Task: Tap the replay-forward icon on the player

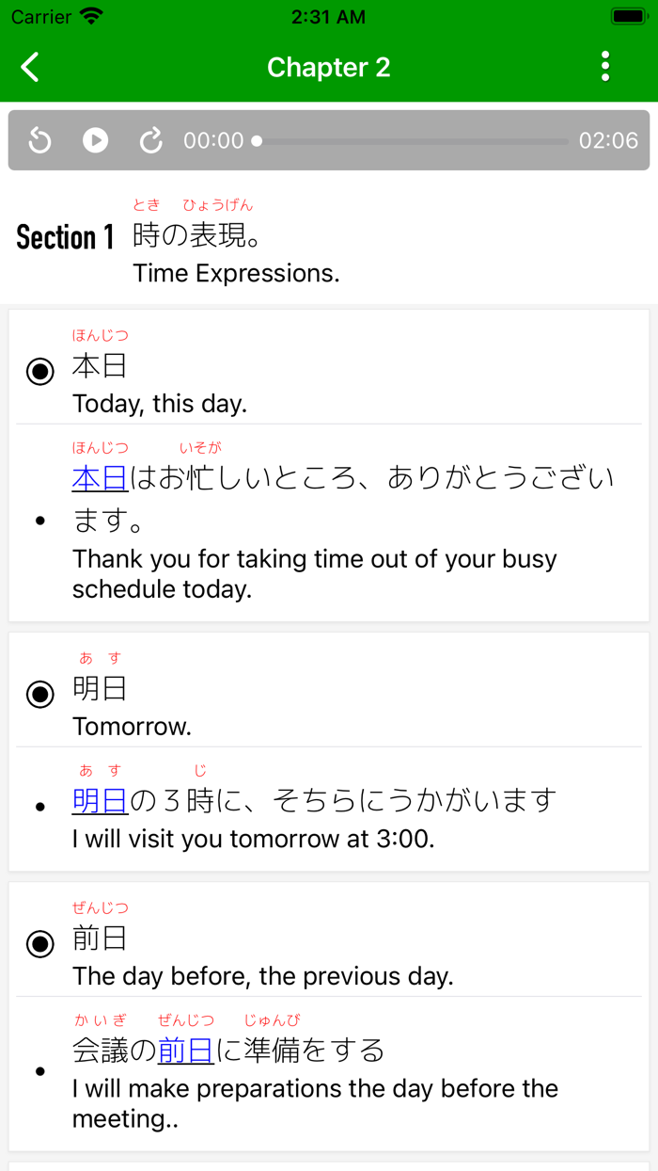Action: point(150,139)
